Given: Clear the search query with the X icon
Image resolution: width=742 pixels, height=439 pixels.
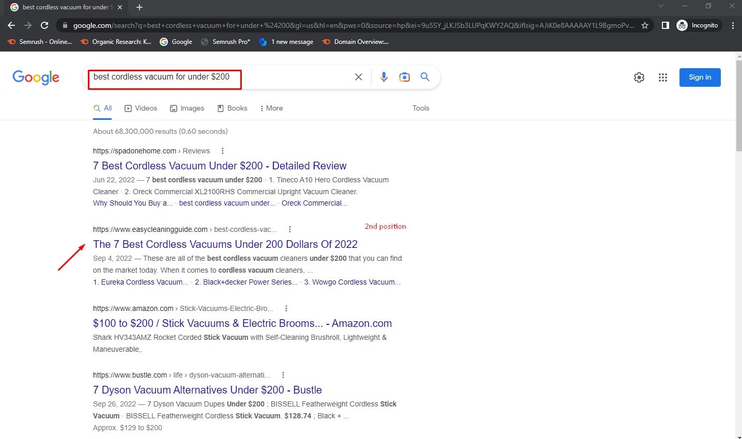Looking at the screenshot, I should coord(359,76).
